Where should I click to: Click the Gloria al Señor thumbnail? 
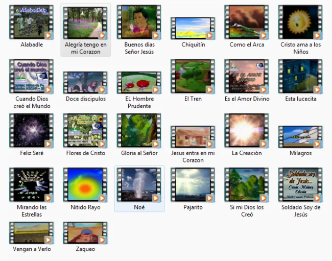coord(139,131)
